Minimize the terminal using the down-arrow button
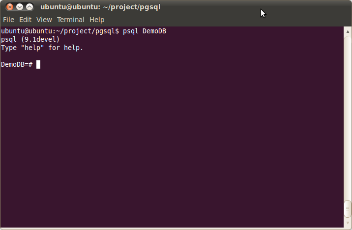The height and width of the screenshot is (230, 352). click(20, 7)
